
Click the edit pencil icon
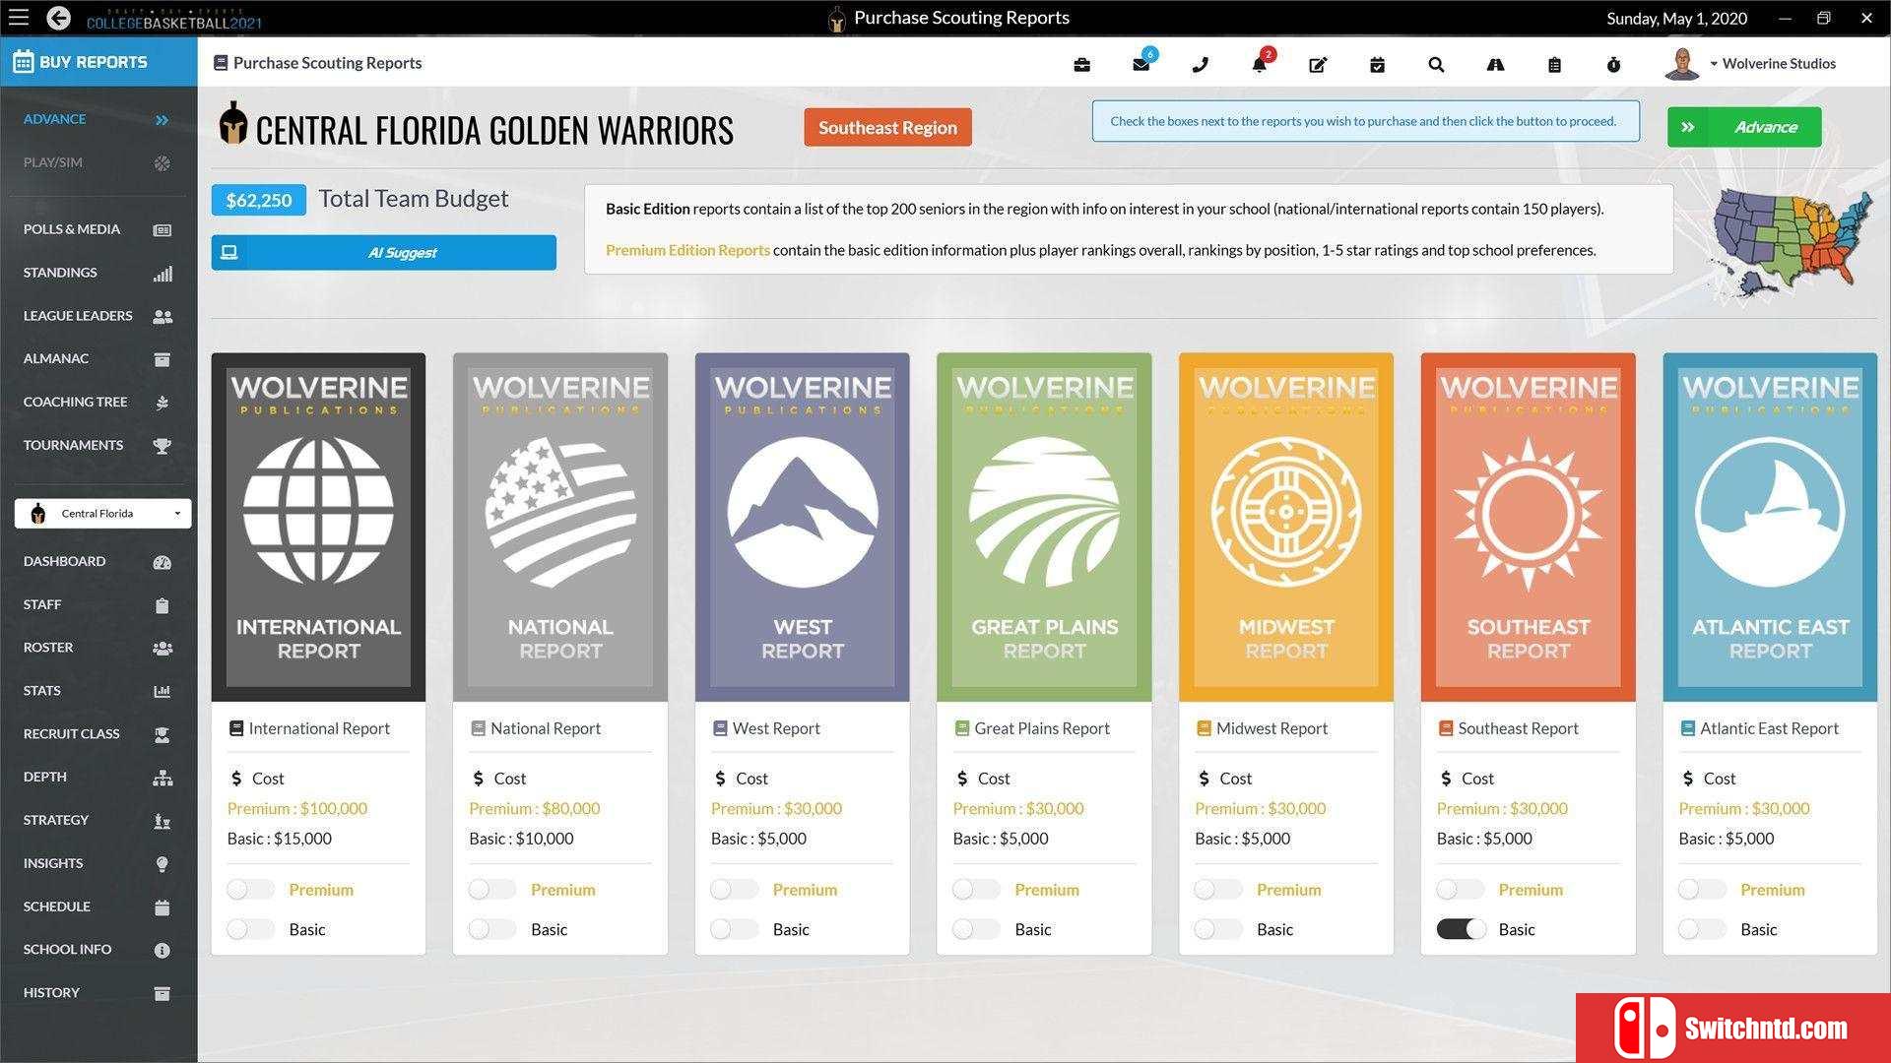tap(1318, 65)
